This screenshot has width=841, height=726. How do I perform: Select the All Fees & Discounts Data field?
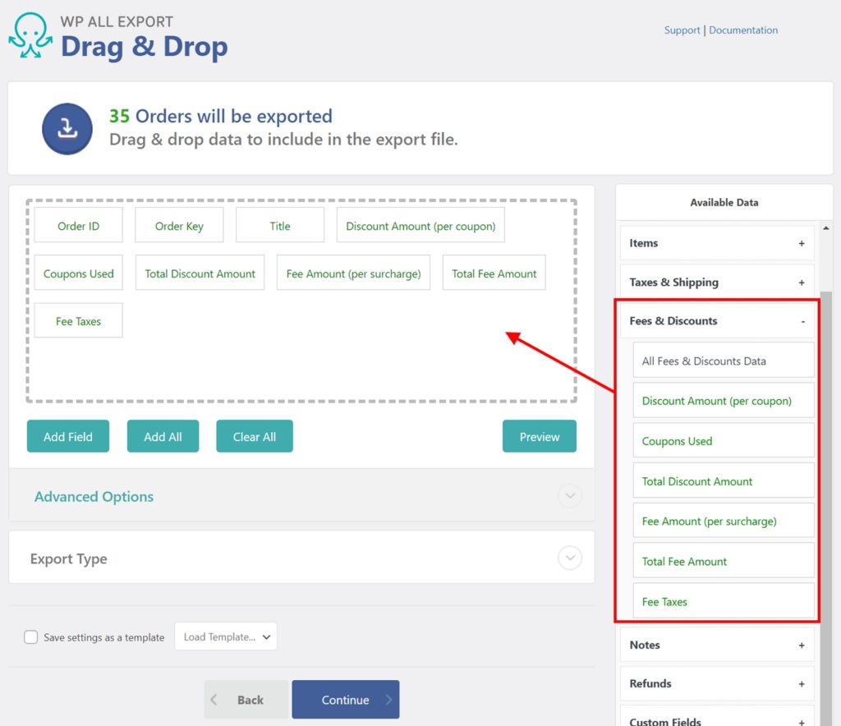click(723, 360)
